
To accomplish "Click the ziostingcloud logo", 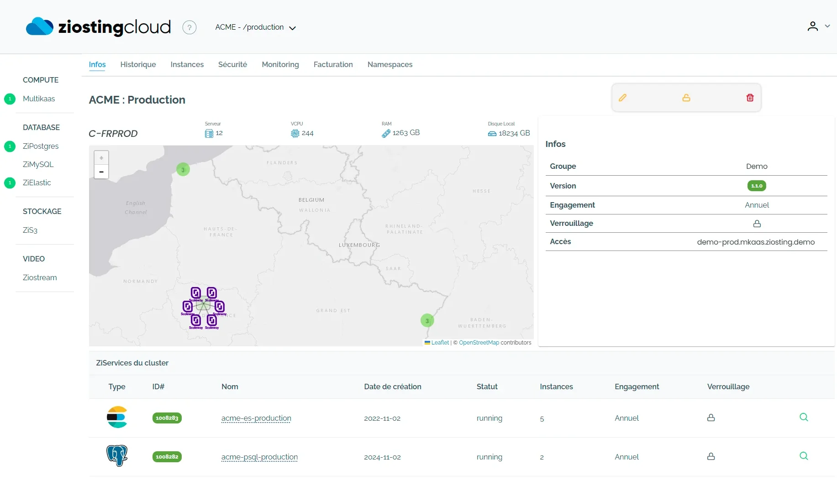I will 98,27.
